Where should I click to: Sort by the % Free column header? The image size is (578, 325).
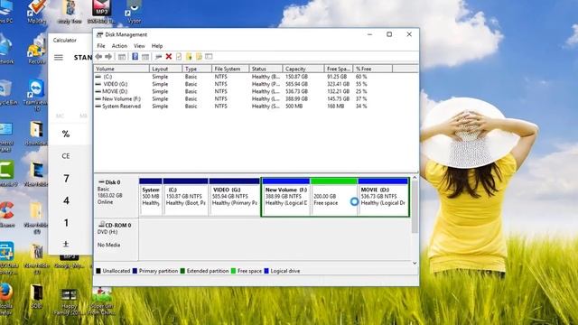[373, 69]
